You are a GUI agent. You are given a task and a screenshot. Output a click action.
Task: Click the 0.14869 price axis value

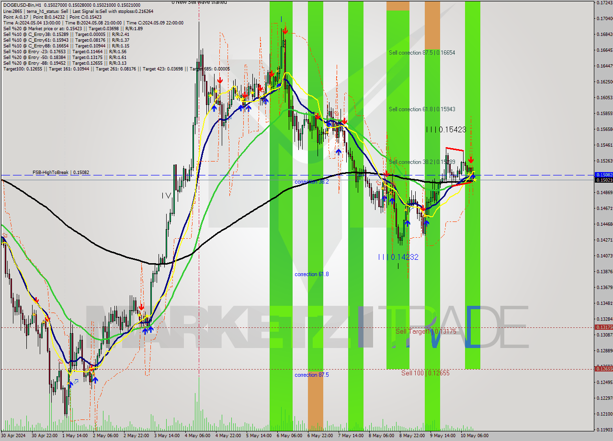604,193
